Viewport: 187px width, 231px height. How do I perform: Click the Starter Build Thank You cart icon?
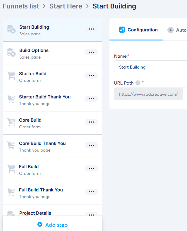[11, 99]
